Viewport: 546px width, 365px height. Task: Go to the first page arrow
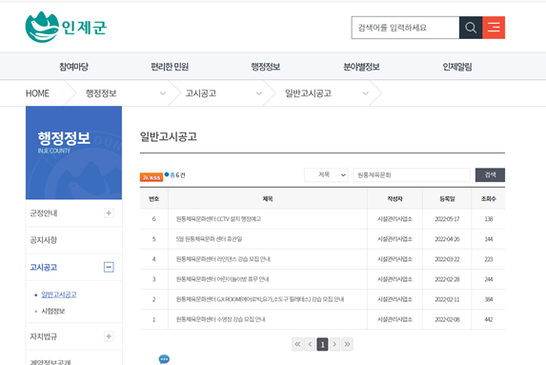click(x=297, y=344)
